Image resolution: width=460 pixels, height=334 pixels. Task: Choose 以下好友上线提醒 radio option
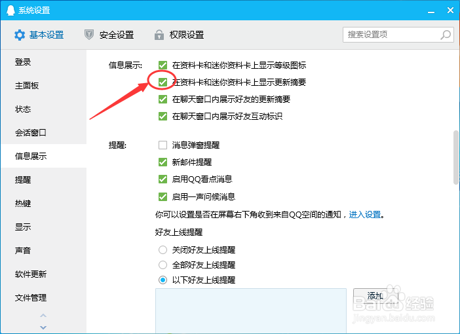163,280
